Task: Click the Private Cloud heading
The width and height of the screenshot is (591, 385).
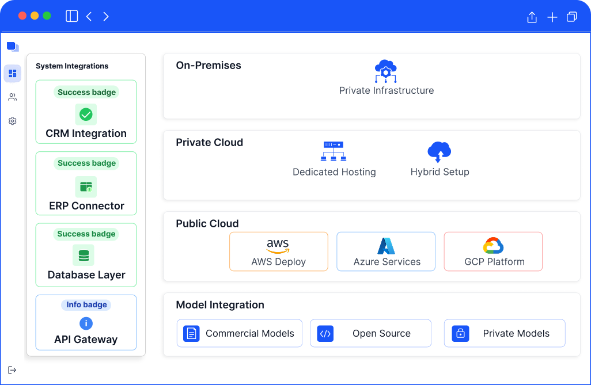Action: 209,142
